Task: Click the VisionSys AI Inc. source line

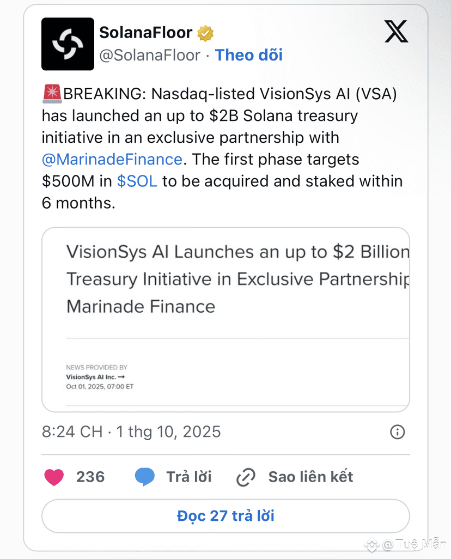Action: coord(95,377)
